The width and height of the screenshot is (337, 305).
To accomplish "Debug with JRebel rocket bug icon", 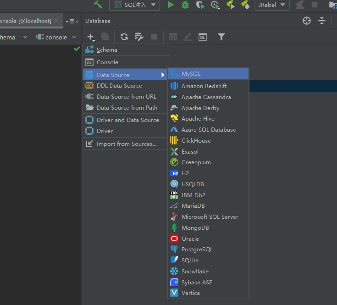I will (245, 5).
